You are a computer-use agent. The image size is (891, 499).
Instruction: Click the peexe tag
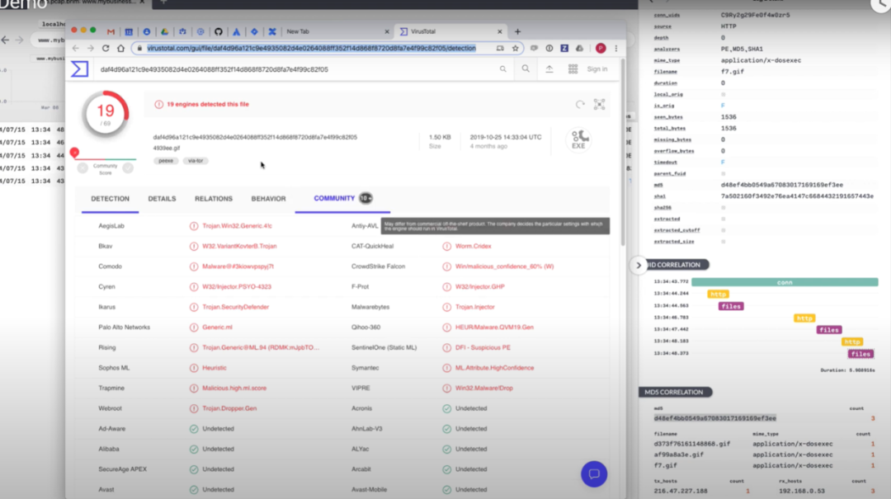166,161
